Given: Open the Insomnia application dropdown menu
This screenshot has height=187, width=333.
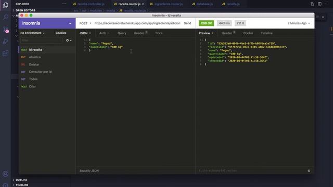Looking at the screenshot, I should click(x=70, y=23).
